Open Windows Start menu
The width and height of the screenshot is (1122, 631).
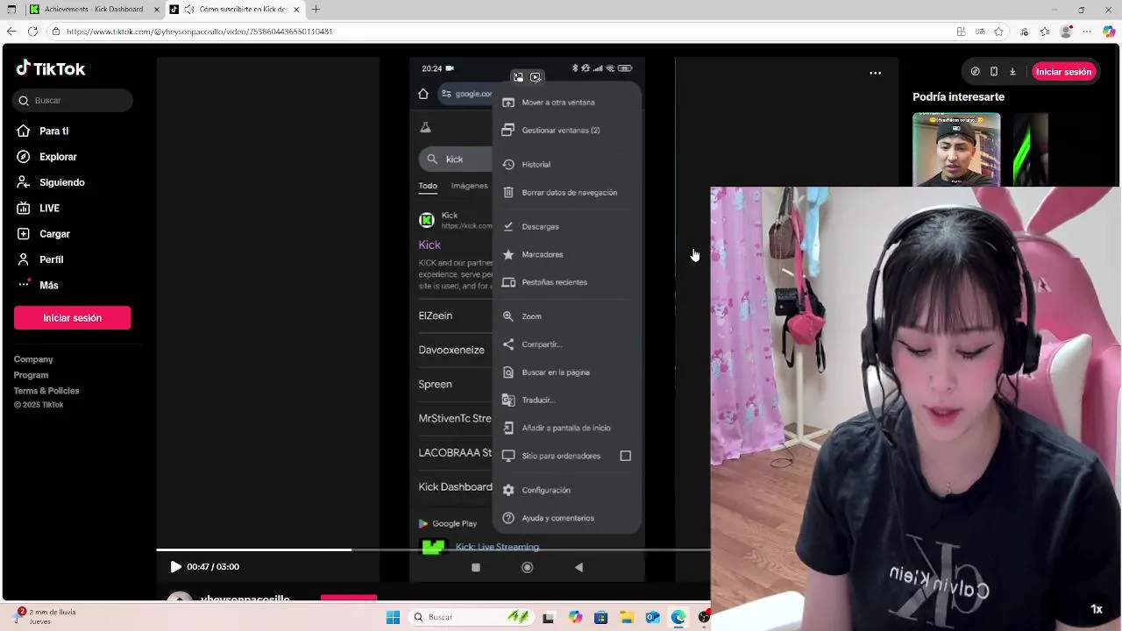pyautogui.click(x=393, y=618)
